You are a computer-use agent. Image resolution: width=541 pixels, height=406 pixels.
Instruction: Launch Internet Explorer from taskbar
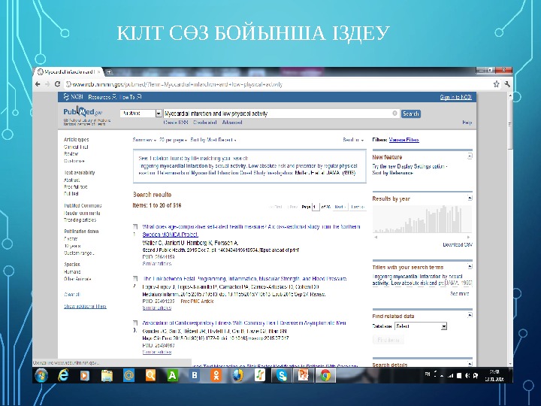(x=63, y=375)
